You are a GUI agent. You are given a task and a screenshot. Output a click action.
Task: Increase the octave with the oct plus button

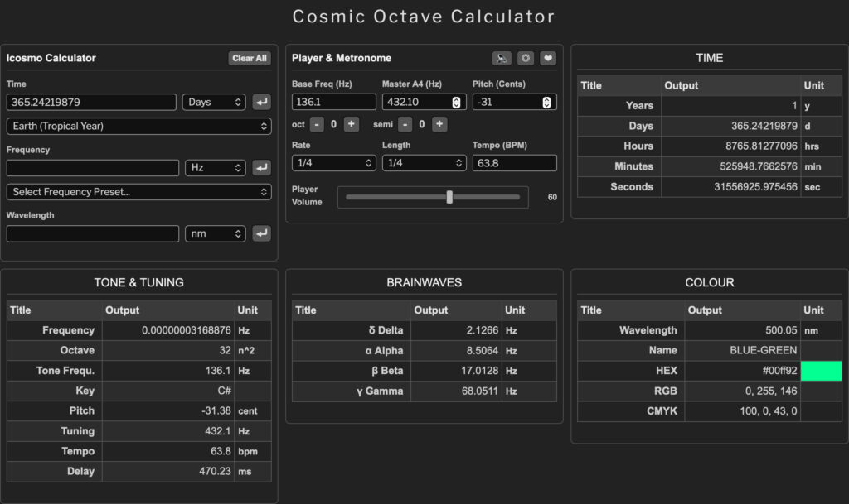coord(349,124)
